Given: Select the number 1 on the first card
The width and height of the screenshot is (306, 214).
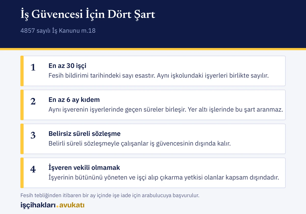Looking at the screenshot, I should [33, 67].
